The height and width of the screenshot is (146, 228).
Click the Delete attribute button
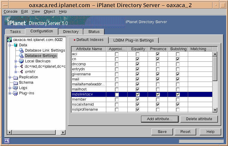(199, 119)
